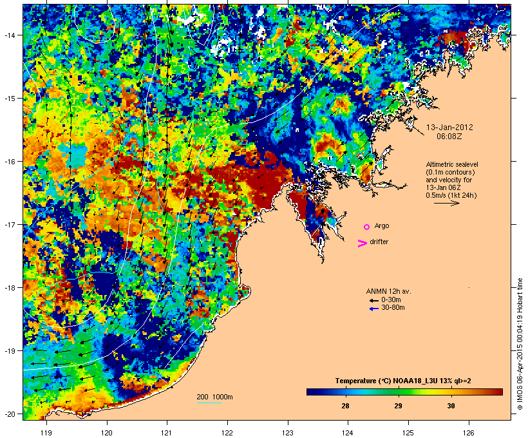Click the '-17' latitude axis label
The image size is (528, 438).
pos(10,224)
